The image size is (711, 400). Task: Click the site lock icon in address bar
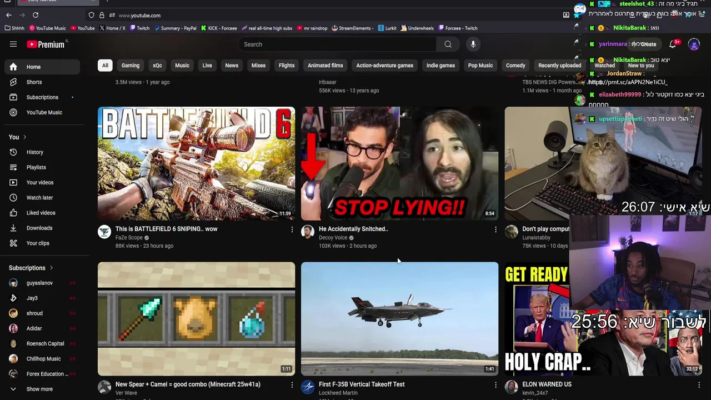pos(102,15)
